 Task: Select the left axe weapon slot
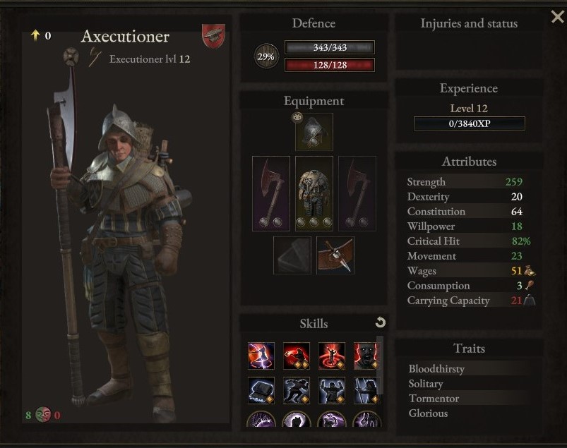(x=271, y=193)
